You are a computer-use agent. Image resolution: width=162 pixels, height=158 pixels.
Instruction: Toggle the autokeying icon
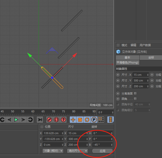56,120
